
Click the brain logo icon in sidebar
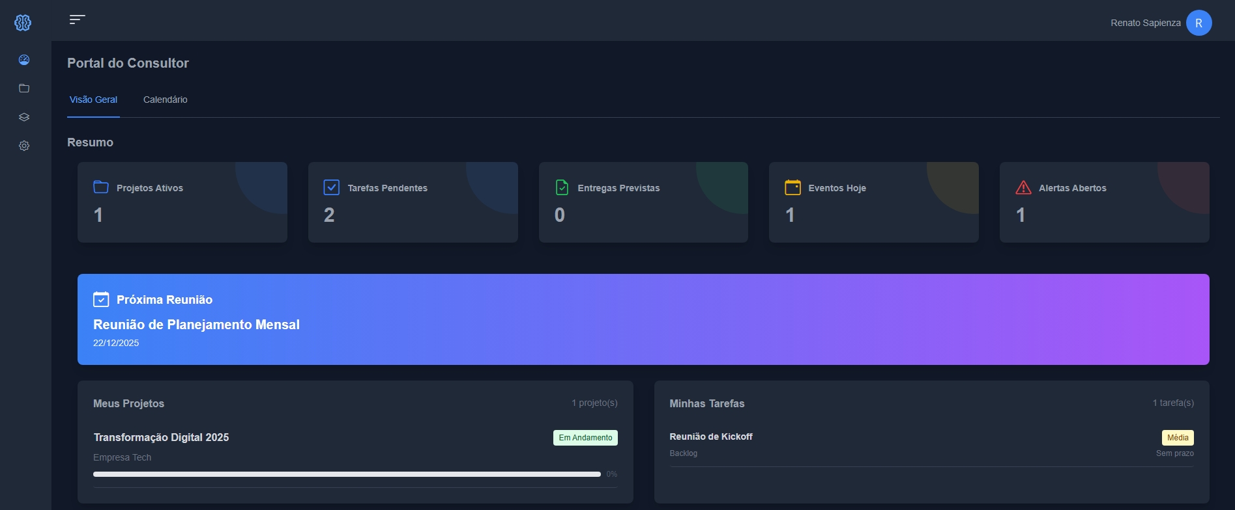pyautogui.click(x=23, y=23)
